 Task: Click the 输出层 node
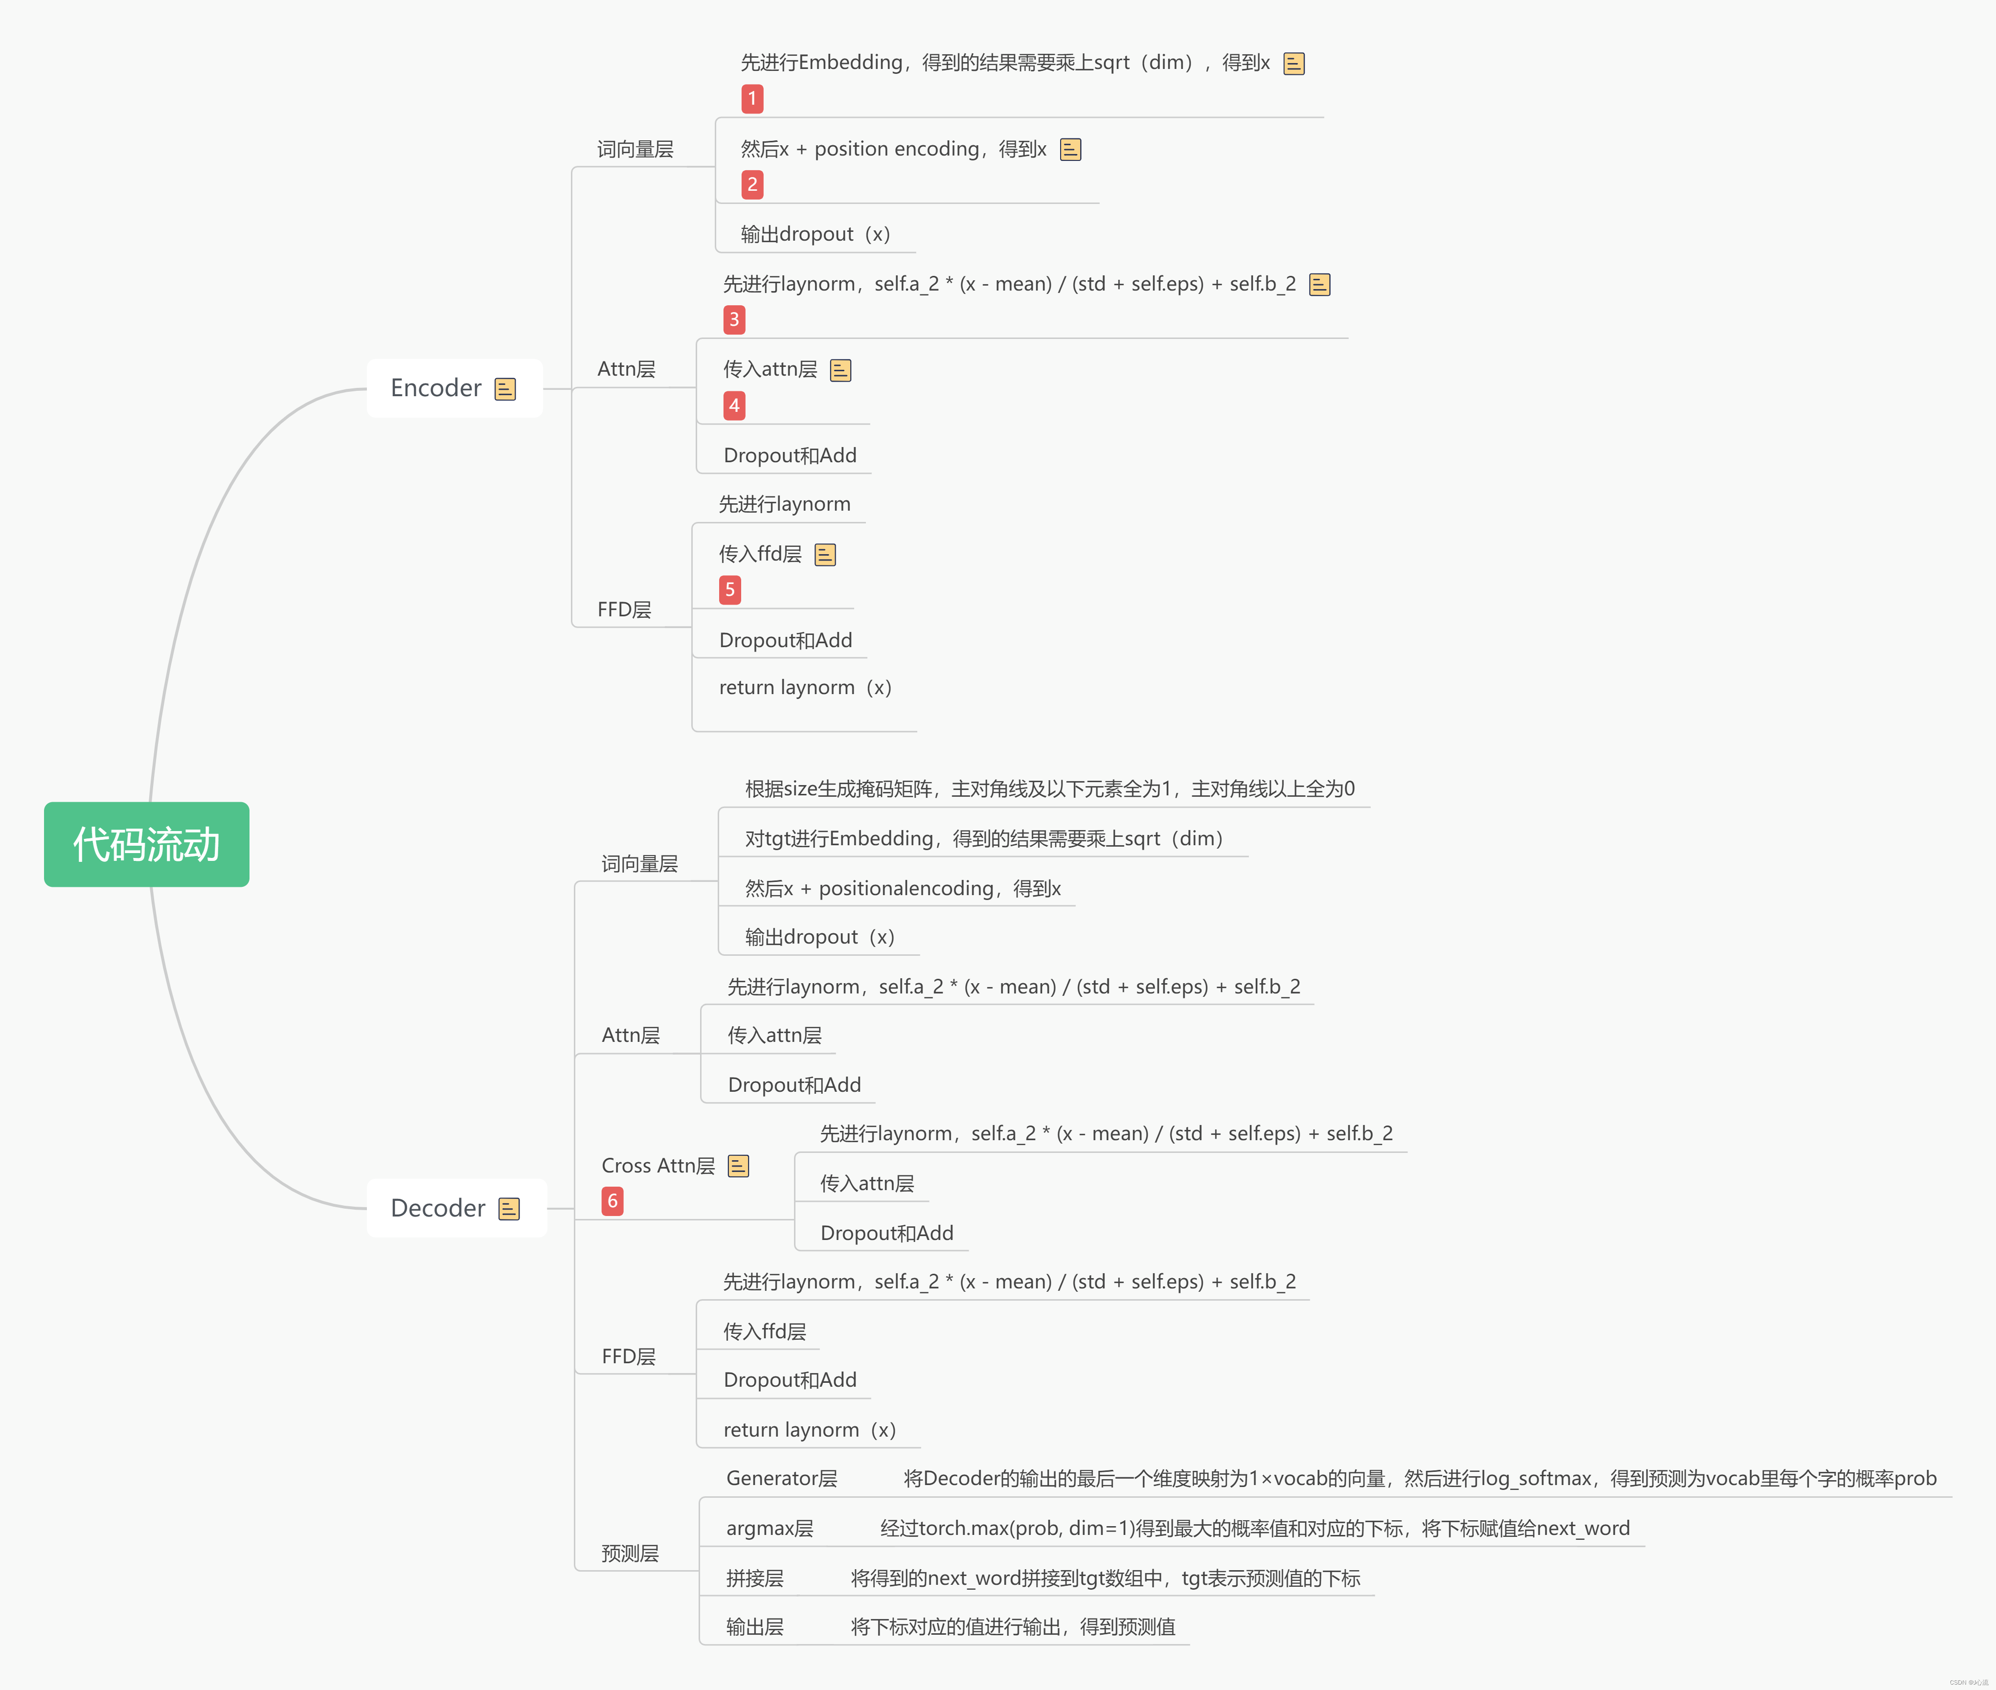pyautogui.click(x=755, y=1627)
